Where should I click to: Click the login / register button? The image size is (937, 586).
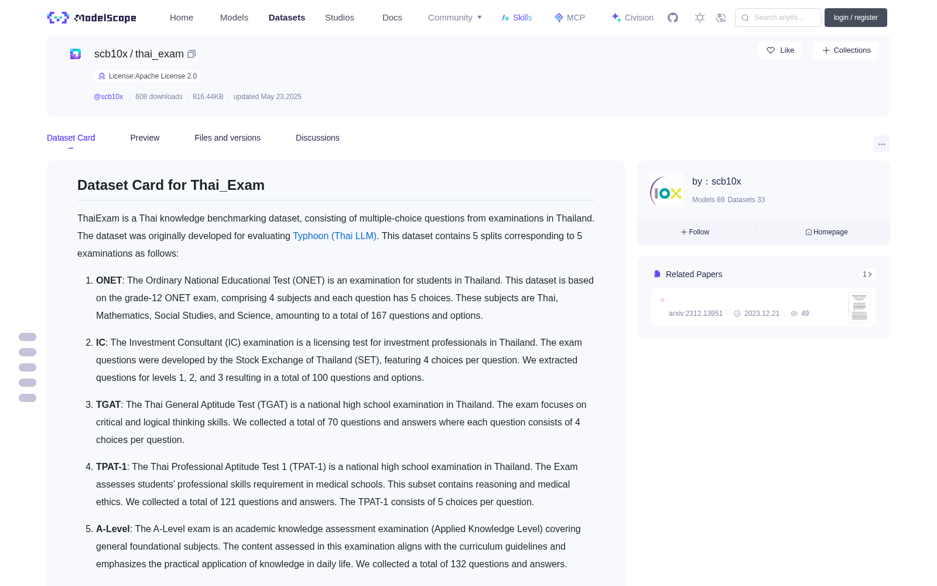856,18
